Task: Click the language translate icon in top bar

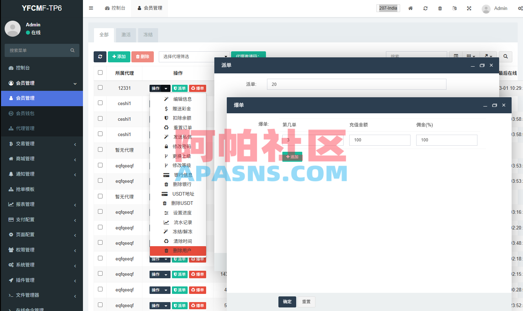Action: [455, 8]
